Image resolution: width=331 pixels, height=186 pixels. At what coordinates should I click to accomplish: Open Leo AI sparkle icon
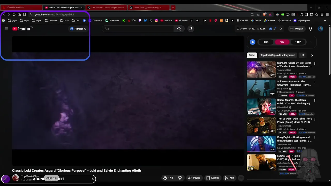tap(317, 14)
